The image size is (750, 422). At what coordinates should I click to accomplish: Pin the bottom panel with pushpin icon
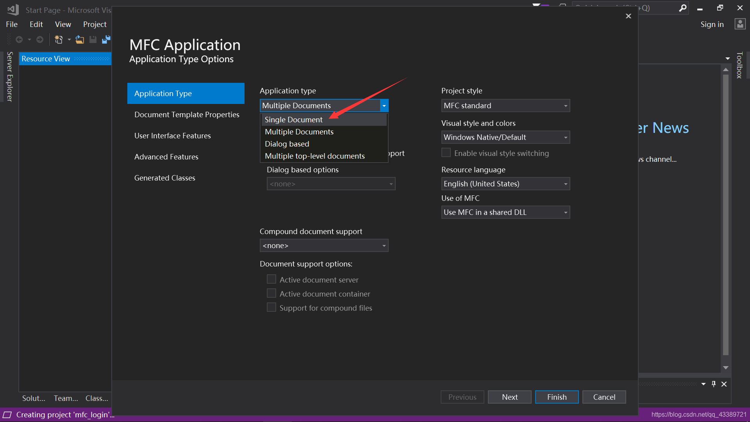pos(714,384)
